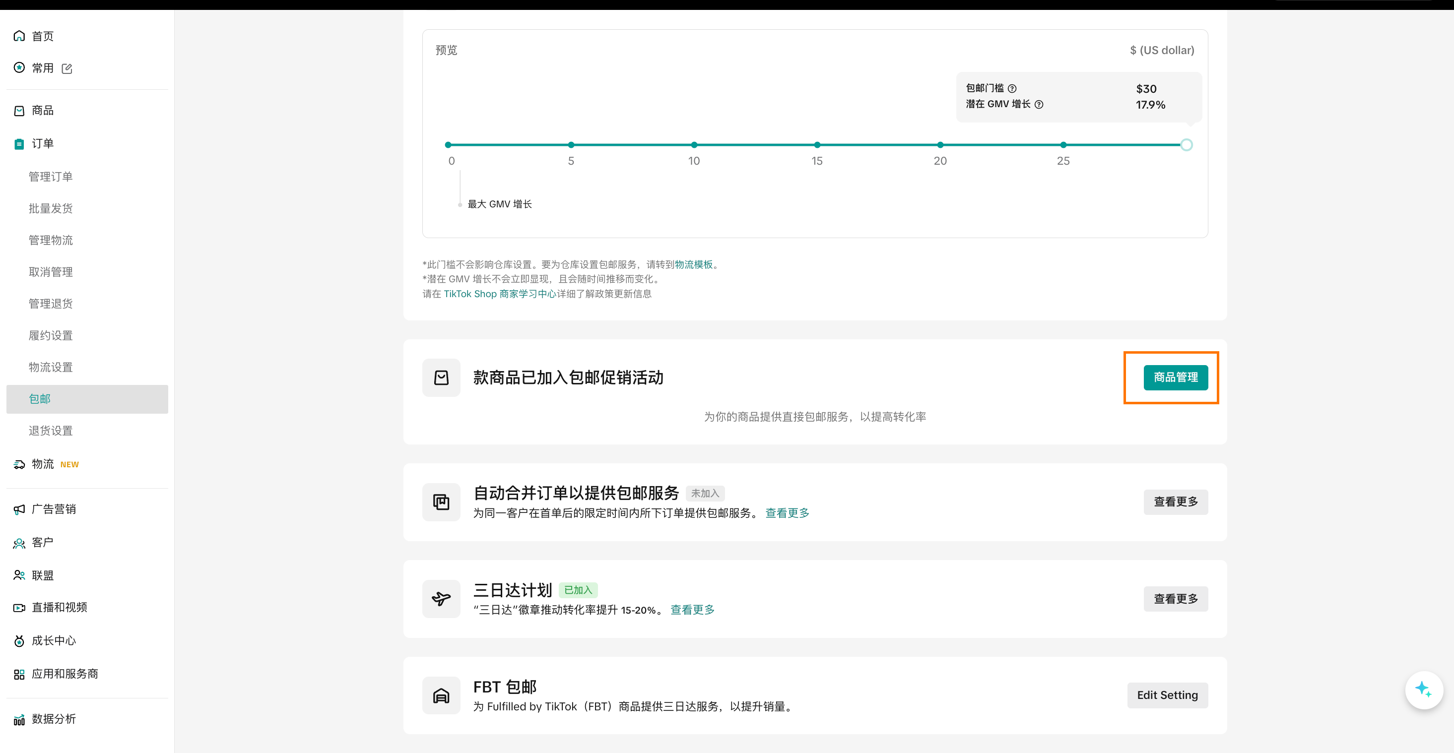Click Edit Setting for FBT 包邮
The image size is (1454, 753).
coord(1167,695)
